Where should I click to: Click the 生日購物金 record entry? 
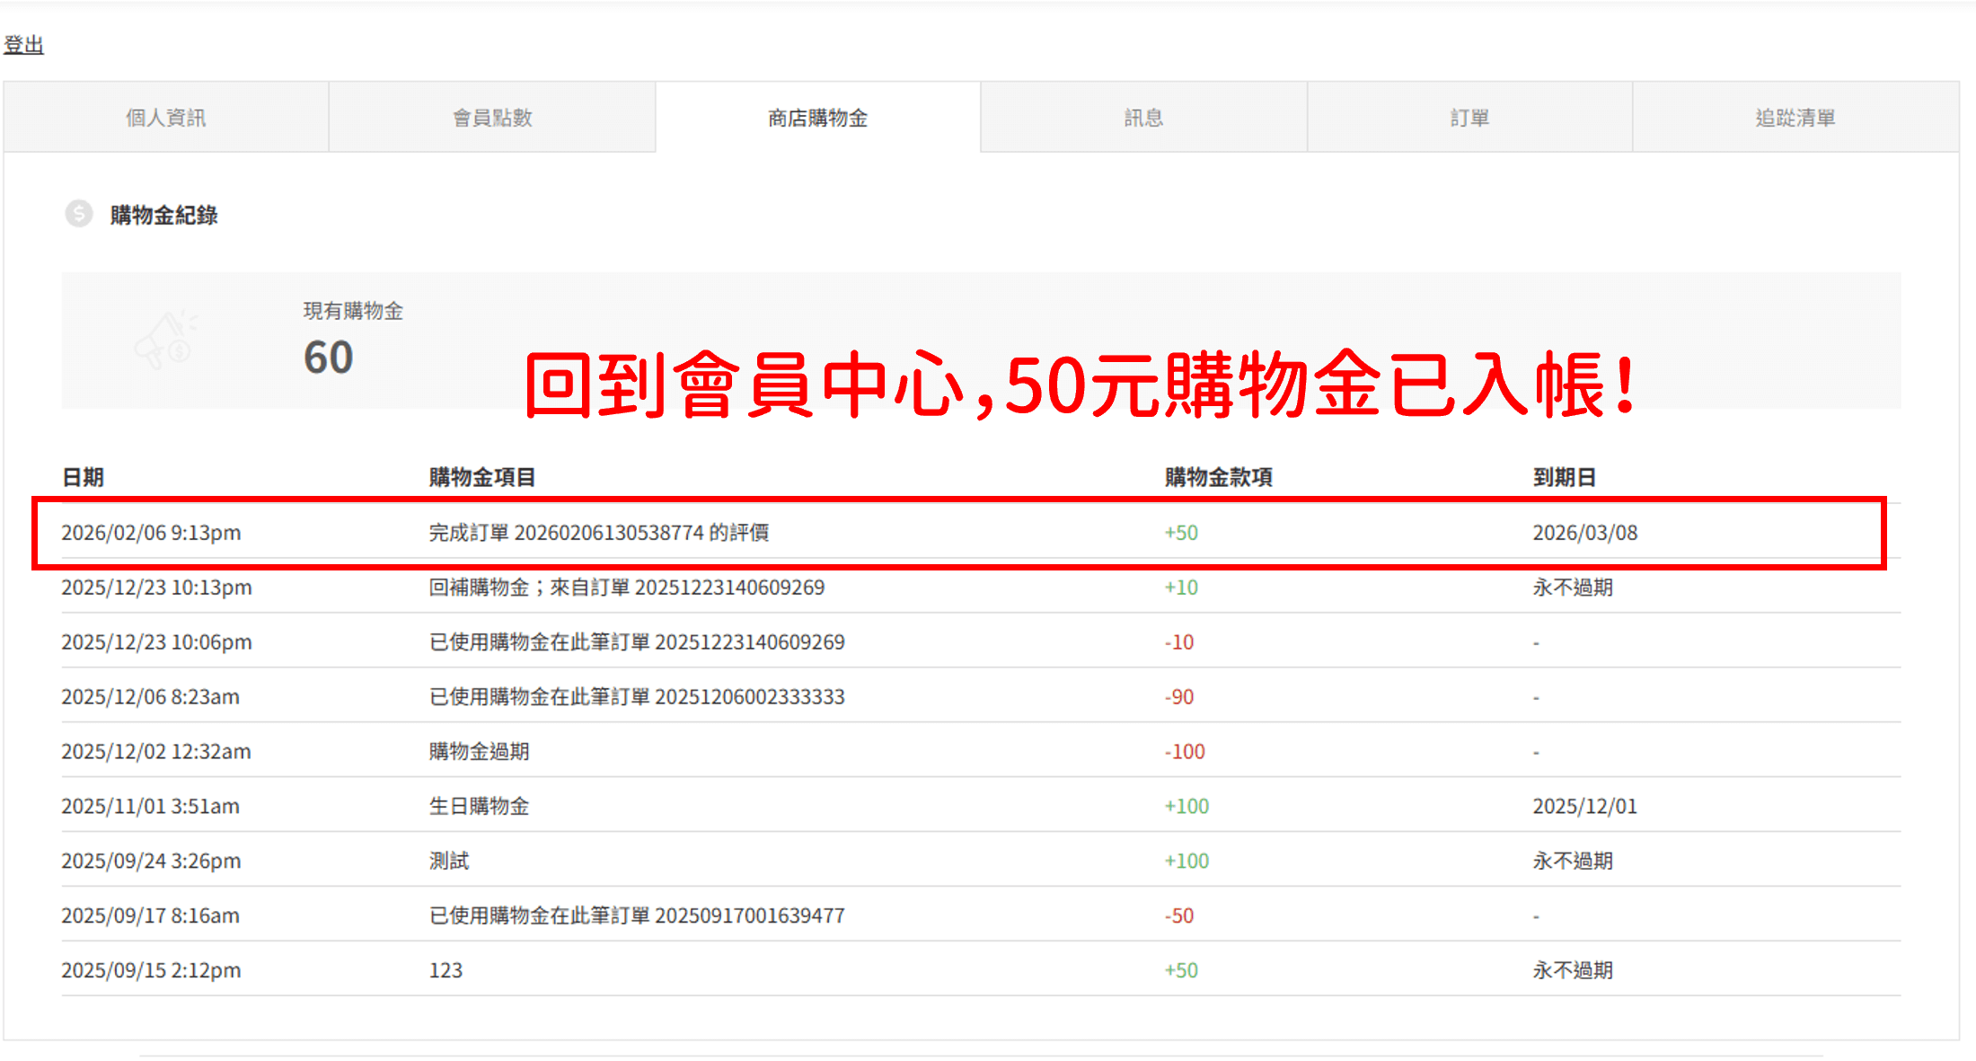point(479,807)
